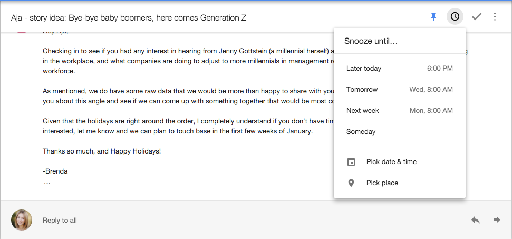Toggle the blue pin icon
The image size is (512, 239).
tap(433, 17)
